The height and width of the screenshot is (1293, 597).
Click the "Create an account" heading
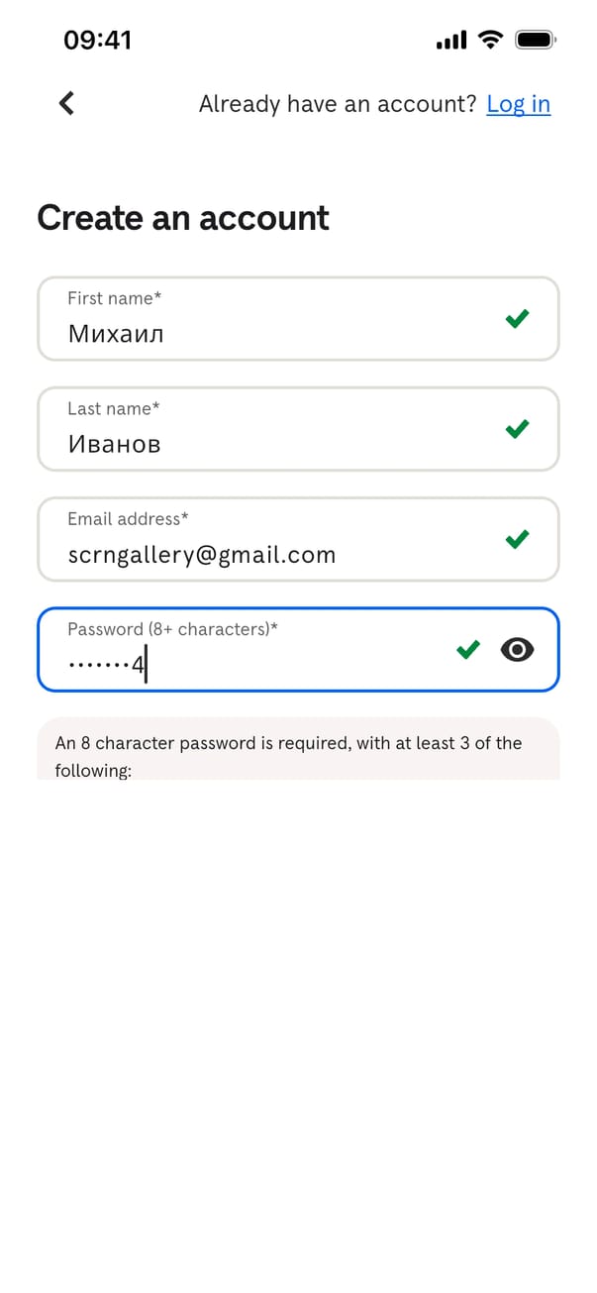coord(183,218)
